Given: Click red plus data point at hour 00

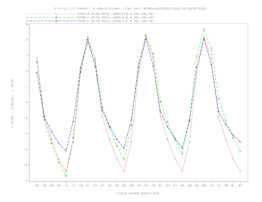Looking at the screenshot, I should (37, 58).
